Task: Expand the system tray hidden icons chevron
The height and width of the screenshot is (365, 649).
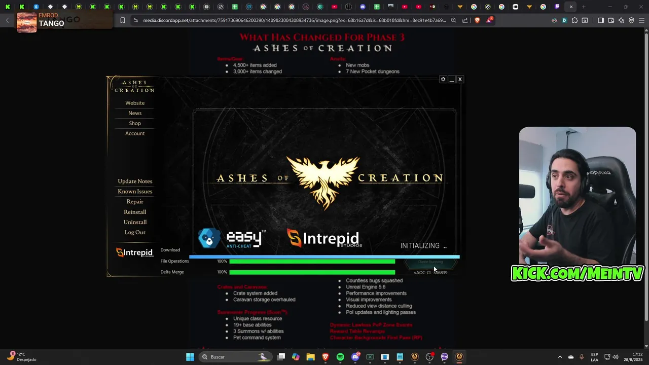Action: pos(560,357)
